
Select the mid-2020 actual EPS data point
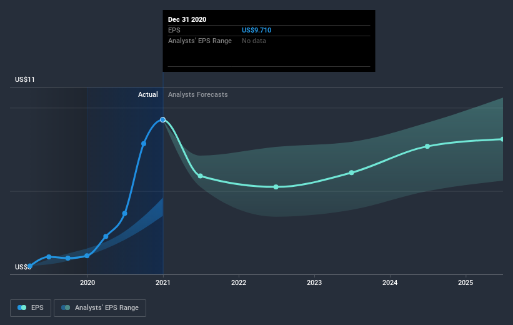pyautogui.click(x=124, y=213)
